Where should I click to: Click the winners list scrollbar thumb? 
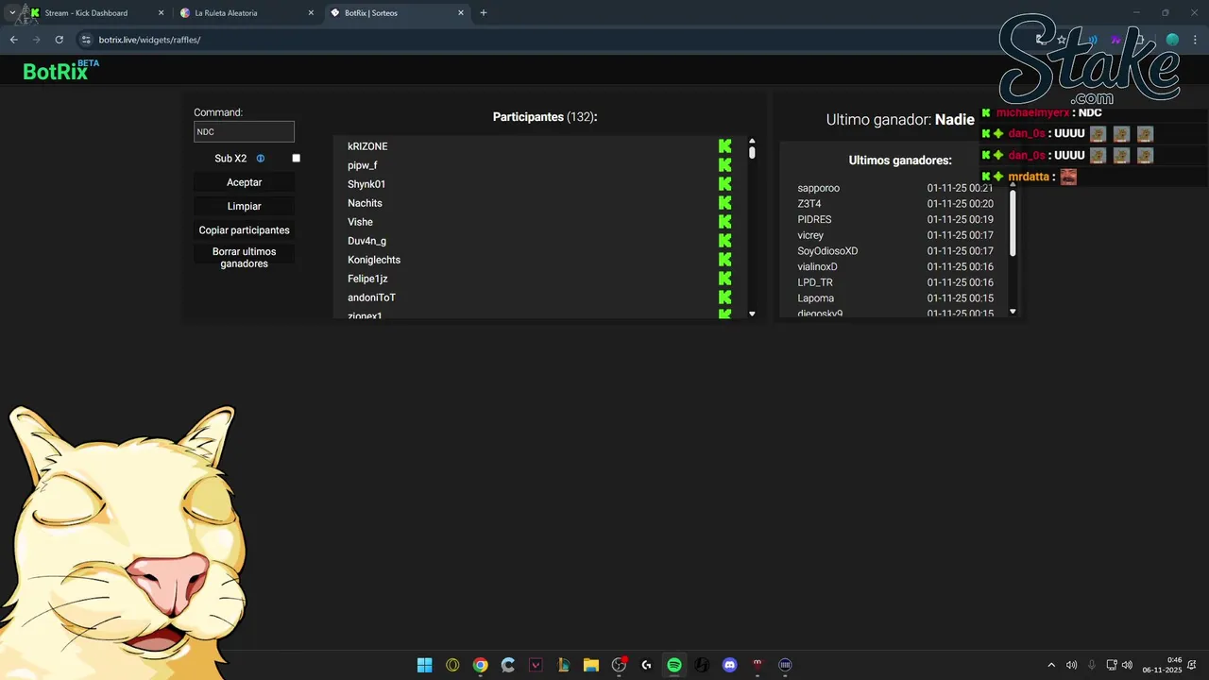point(1013,223)
